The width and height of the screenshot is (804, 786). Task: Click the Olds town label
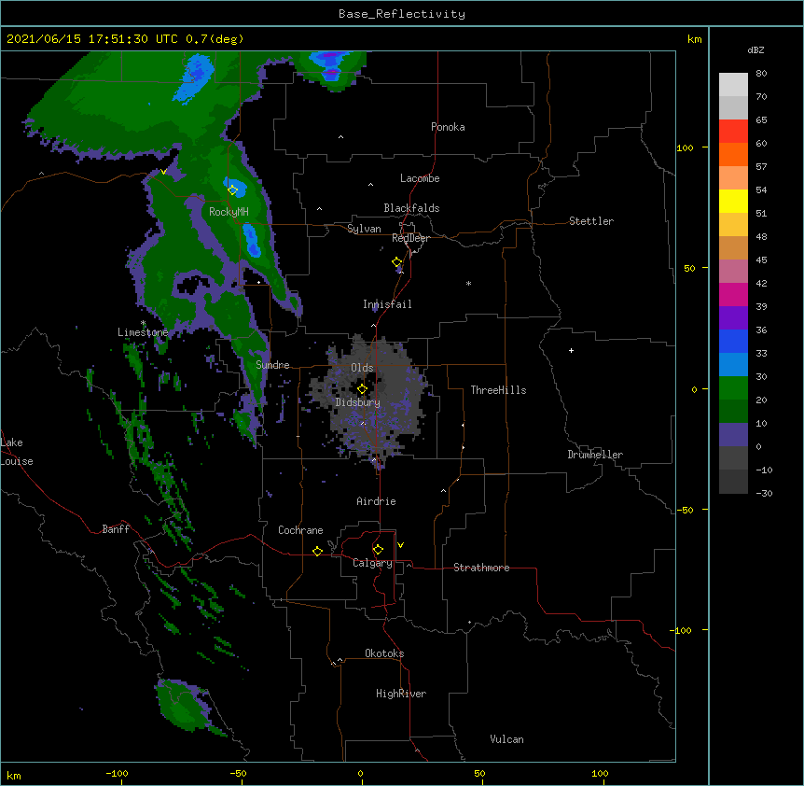pos(362,368)
